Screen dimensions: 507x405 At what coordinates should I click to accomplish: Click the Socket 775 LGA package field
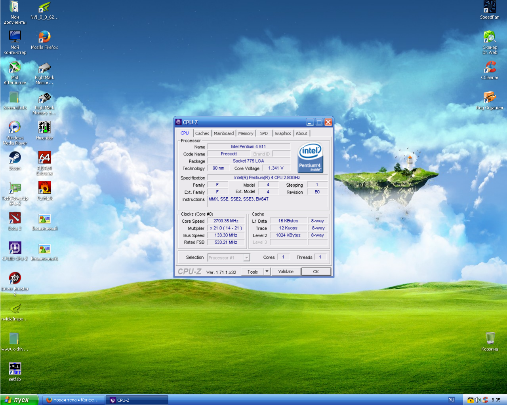(x=248, y=161)
